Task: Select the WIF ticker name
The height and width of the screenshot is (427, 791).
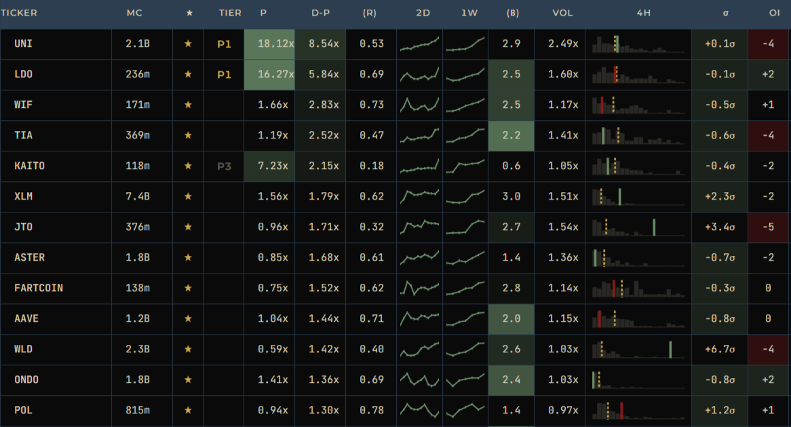Action: pos(24,105)
